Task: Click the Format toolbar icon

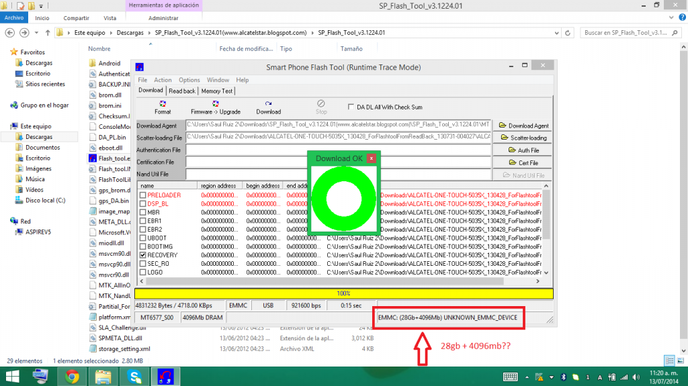Action: pyautogui.click(x=162, y=104)
